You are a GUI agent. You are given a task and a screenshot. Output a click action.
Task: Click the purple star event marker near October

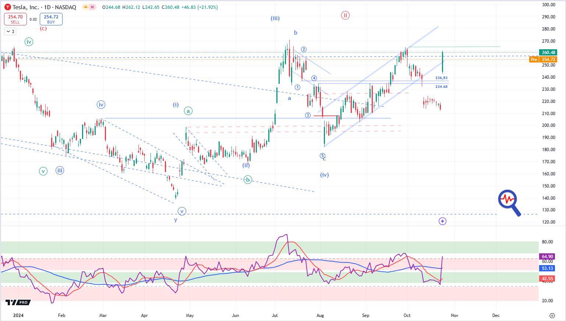coord(442,221)
